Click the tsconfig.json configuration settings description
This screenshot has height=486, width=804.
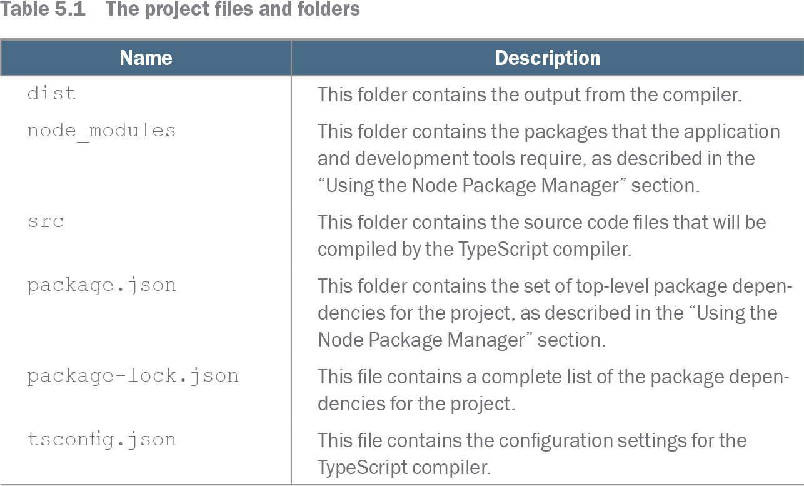(532, 454)
